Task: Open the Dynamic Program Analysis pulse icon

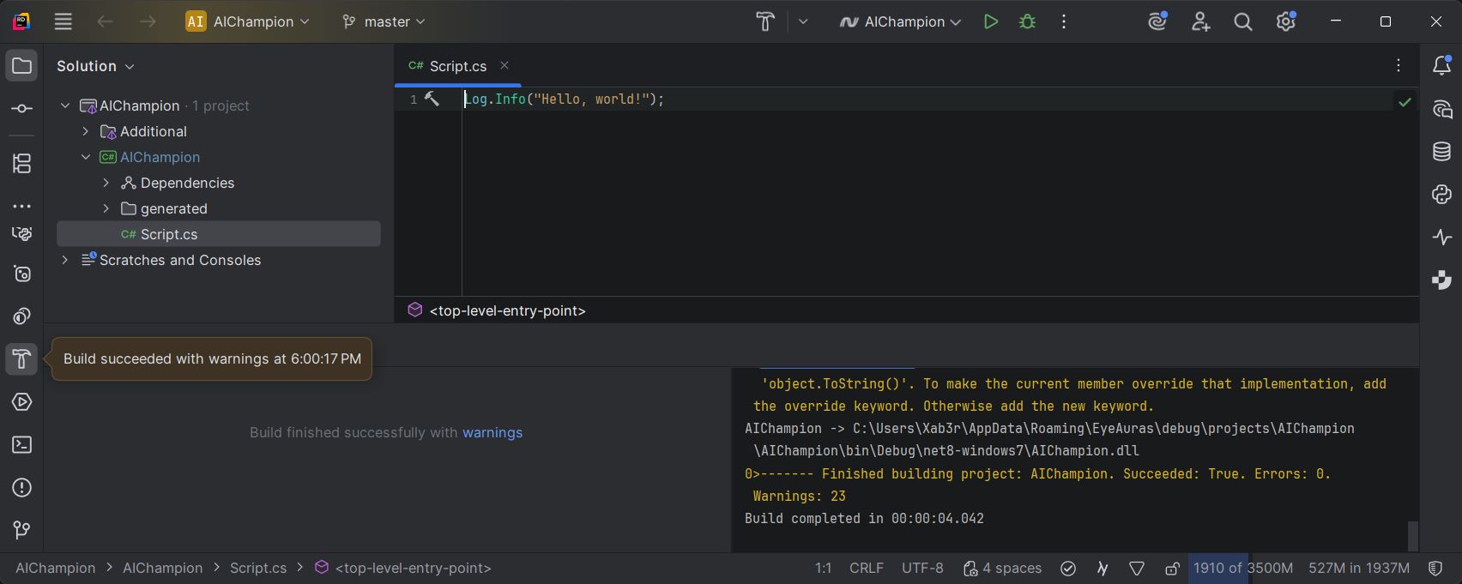Action: pyautogui.click(x=1442, y=237)
